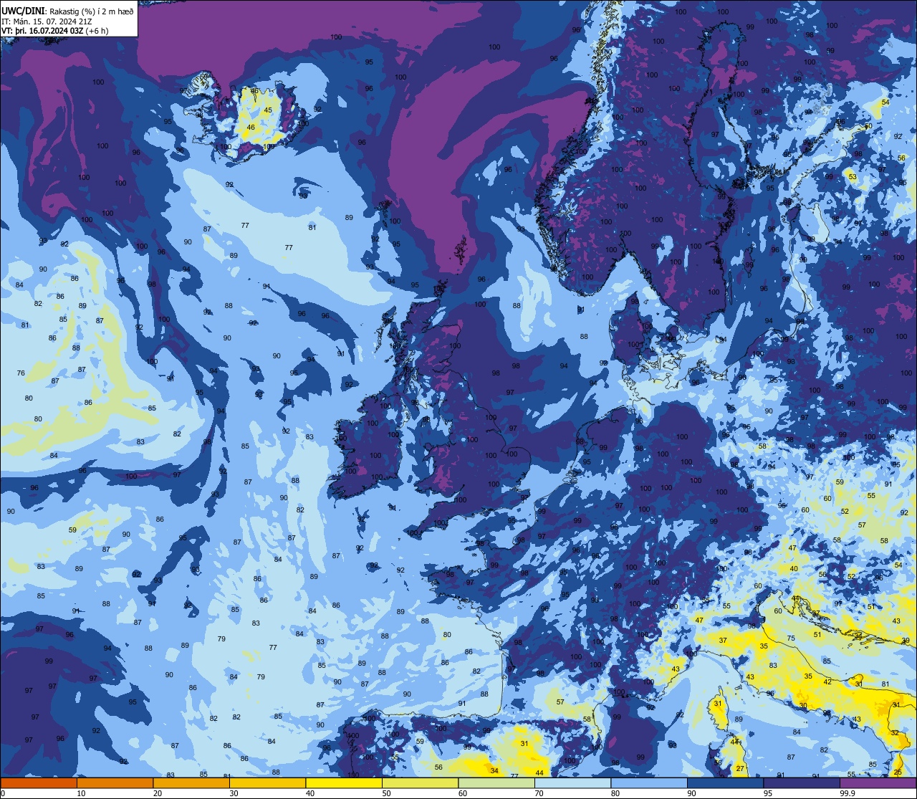Image resolution: width=917 pixels, height=799 pixels.
Task: Click the humidity value "76" near the western edge
Action: click(21, 373)
